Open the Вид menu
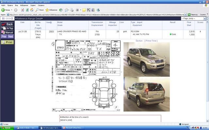This screenshot has width=209, height=130. [16, 6]
